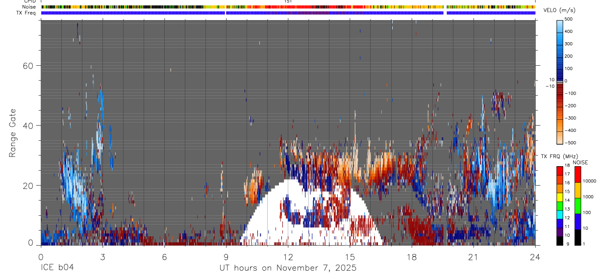Click the 16 label on TX FRQ legend
The width and height of the screenshot is (602, 278).
click(567, 183)
